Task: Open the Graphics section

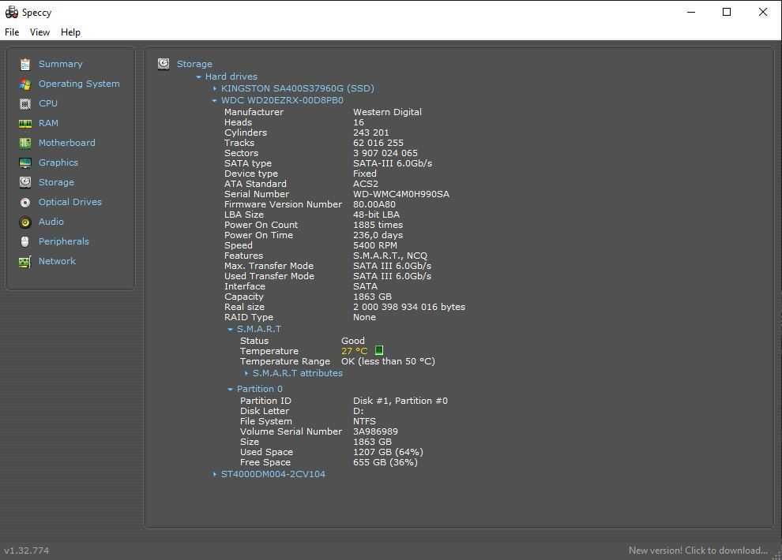Action: 58,162
